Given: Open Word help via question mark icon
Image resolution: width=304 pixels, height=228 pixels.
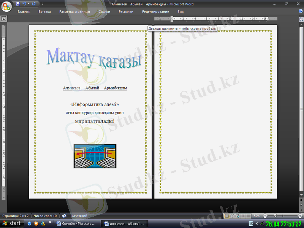Looking at the screenshot, I should click(301, 11).
